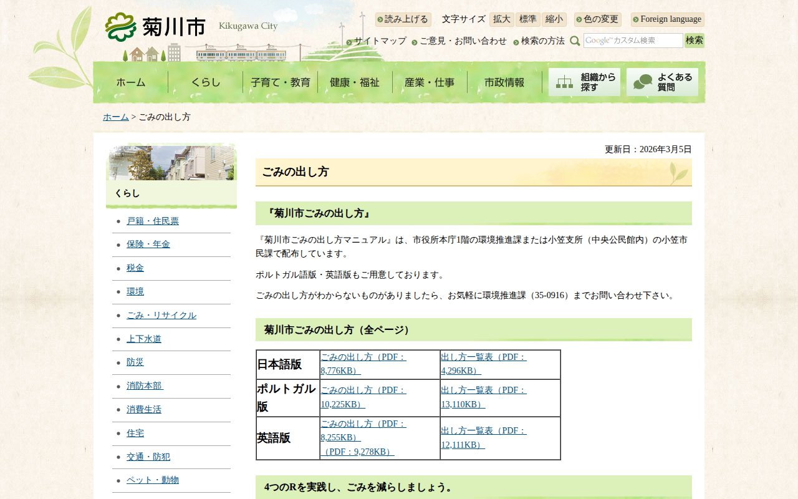This screenshot has height=499, width=798.
Task: Focus the Google custom search field
Action: tap(633, 41)
